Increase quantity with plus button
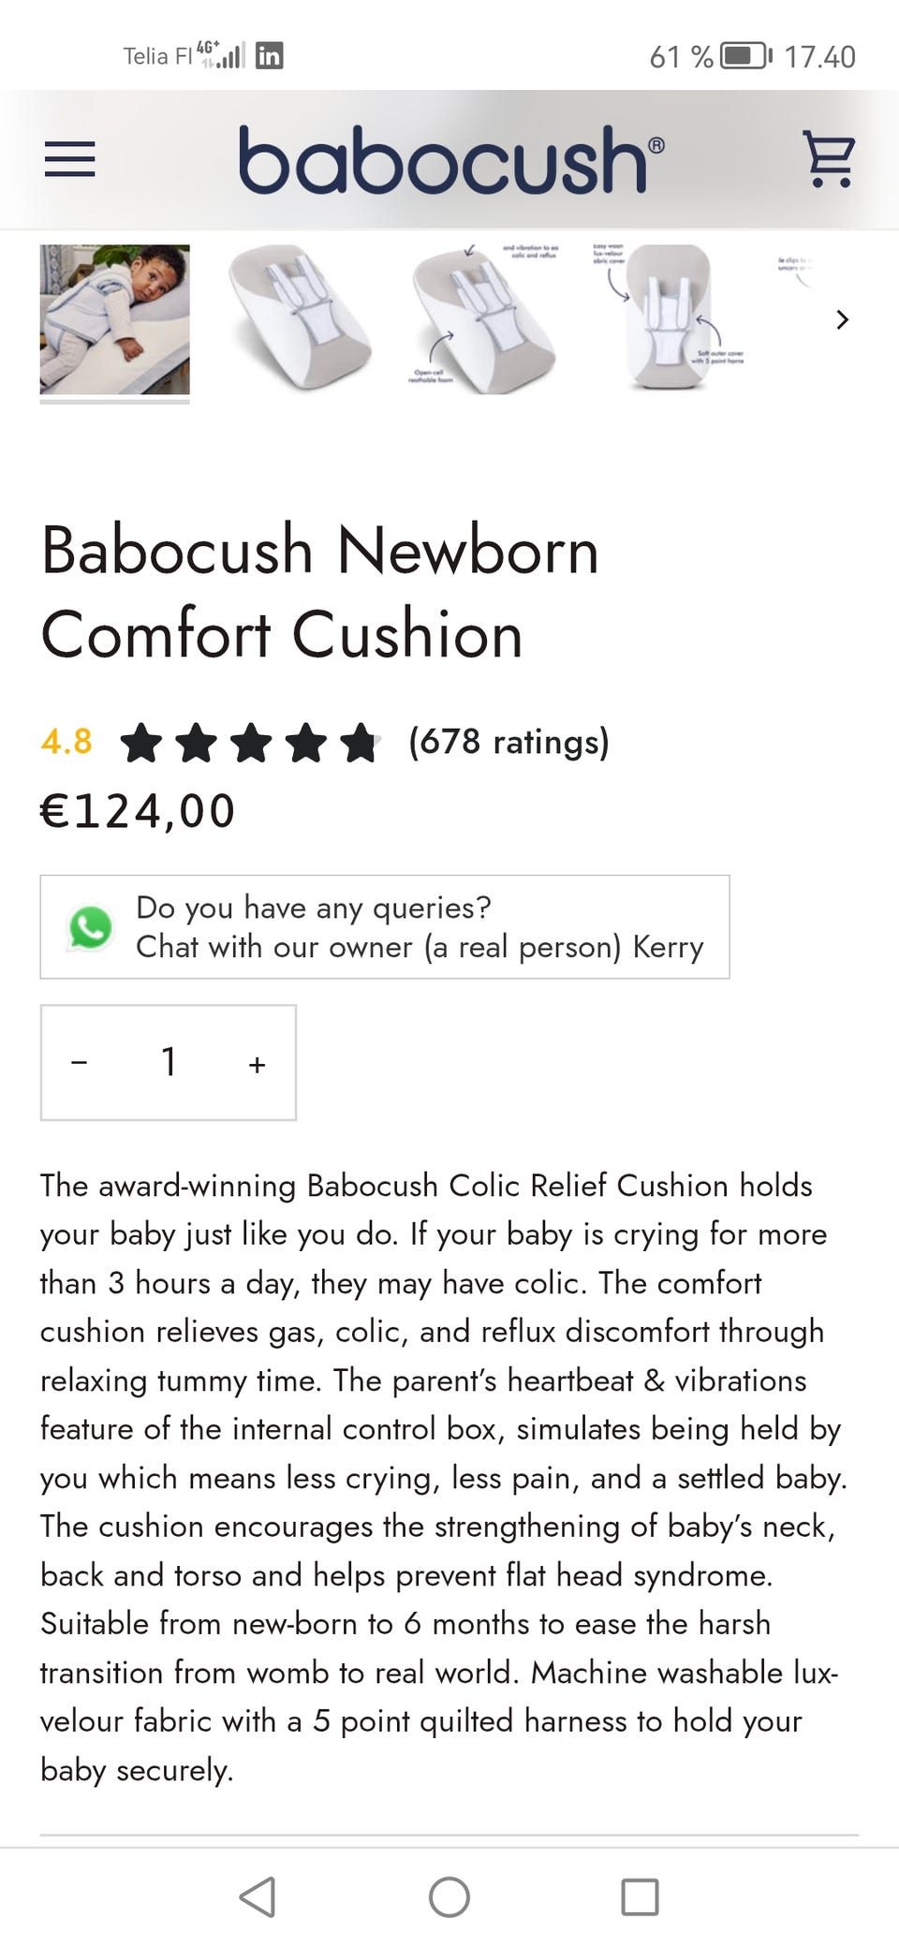899x1948 pixels. [x=258, y=1064]
